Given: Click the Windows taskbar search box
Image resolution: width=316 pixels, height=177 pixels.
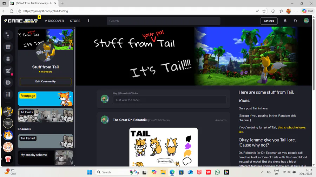Looking at the screenshot, I should point(118,172).
